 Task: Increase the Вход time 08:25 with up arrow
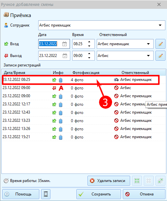coord(89,42)
